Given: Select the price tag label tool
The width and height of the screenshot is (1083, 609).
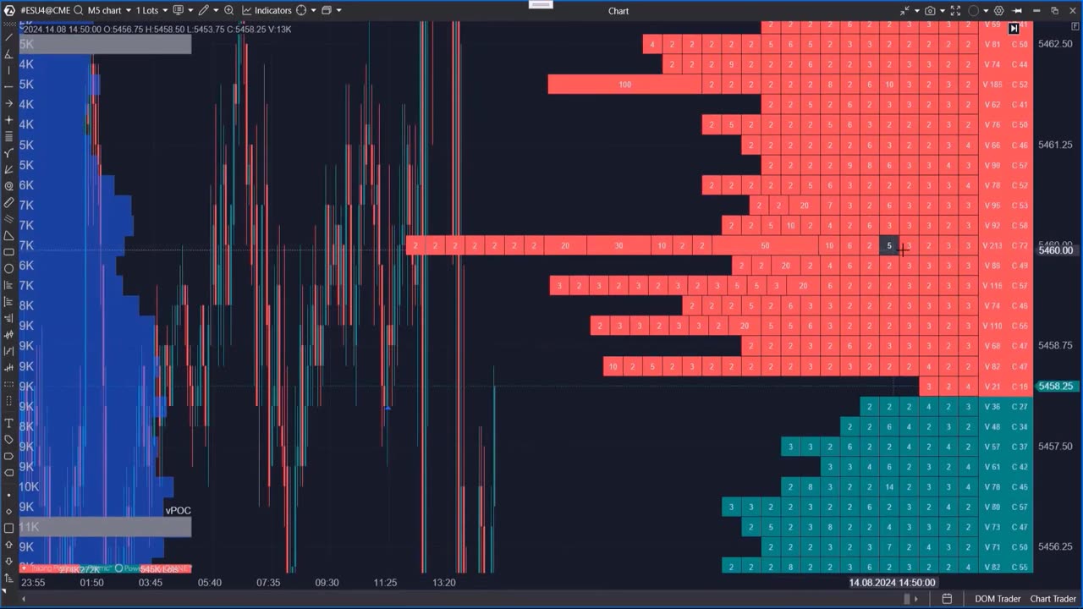Looking at the screenshot, I should [9, 440].
